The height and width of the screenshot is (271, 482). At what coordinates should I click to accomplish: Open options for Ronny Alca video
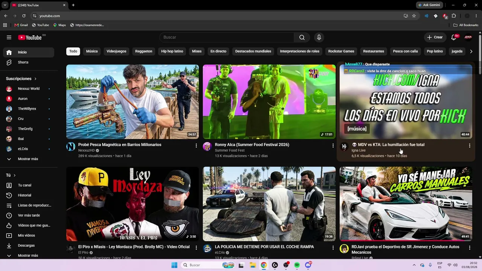coord(333,145)
